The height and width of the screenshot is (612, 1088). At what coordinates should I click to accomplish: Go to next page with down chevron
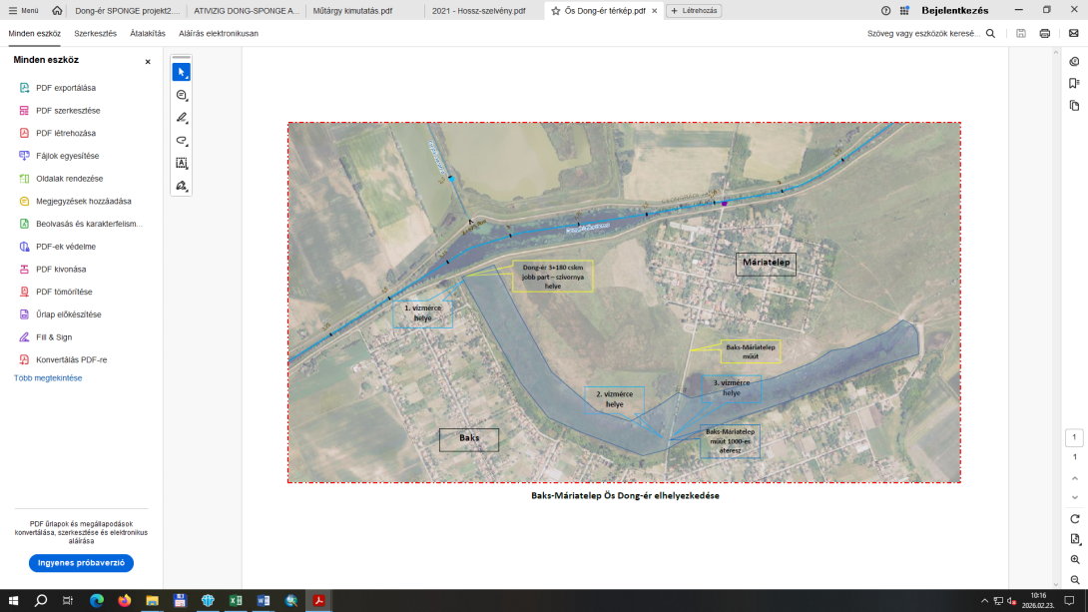pyautogui.click(x=1075, y=497)
